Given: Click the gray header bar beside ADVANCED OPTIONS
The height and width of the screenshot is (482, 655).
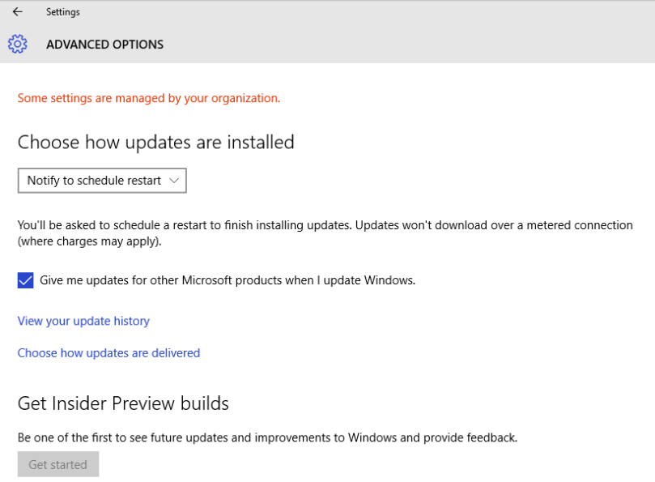Looking at the screenshot, I should [405, 45].
